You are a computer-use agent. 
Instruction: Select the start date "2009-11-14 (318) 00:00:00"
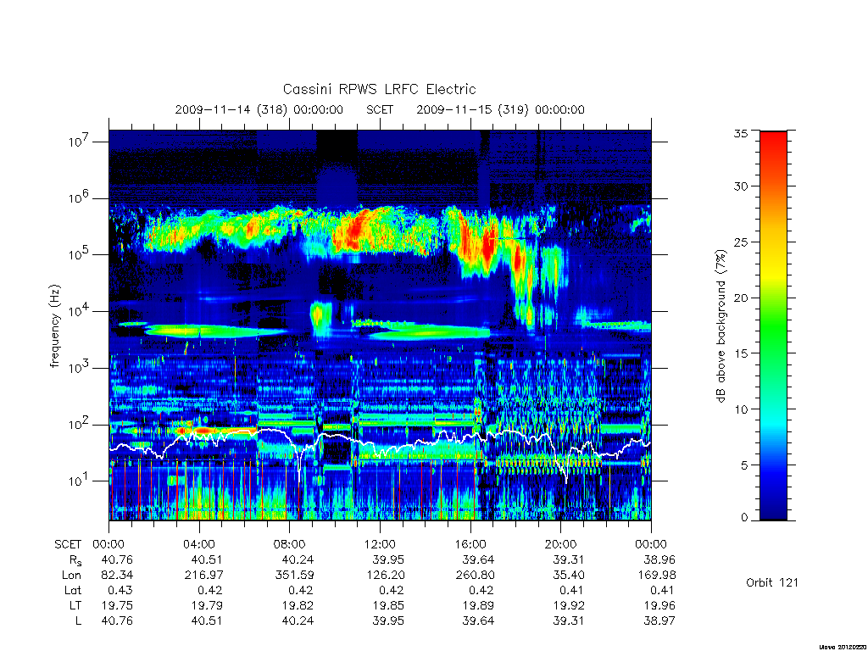pyautogui.click(x=259, y=109)
